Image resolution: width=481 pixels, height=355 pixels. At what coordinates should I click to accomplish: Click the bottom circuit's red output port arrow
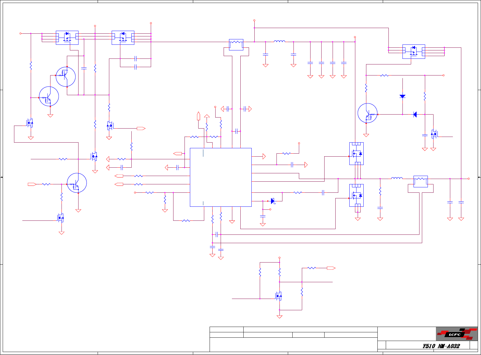tap(331, 268)
